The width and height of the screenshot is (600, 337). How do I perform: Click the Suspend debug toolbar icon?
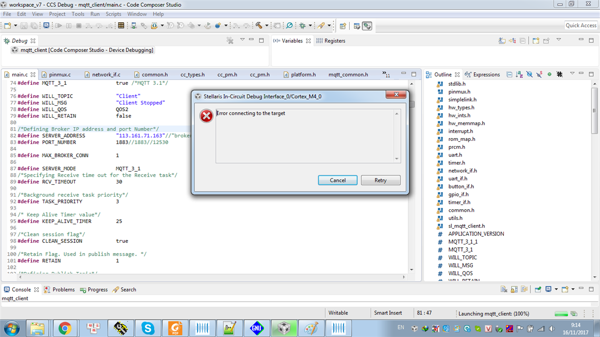[x=69, y=25]
